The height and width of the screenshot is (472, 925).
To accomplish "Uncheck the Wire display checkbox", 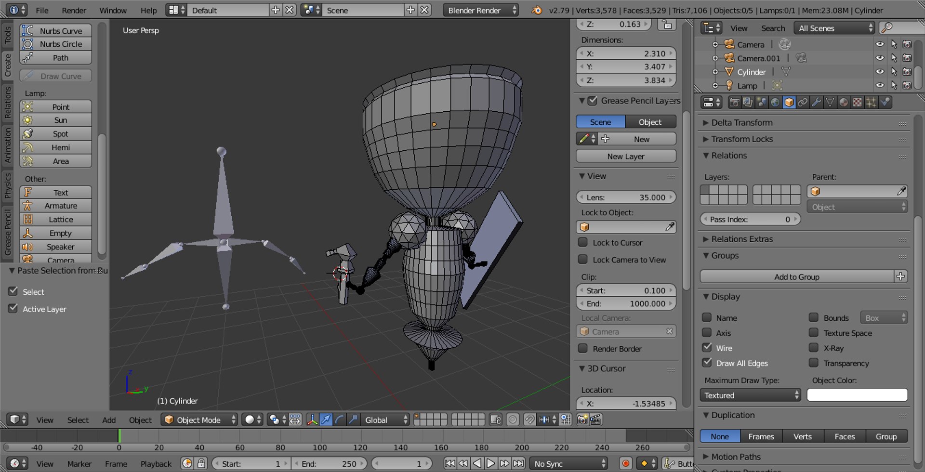I will click(x=707, y=347).
